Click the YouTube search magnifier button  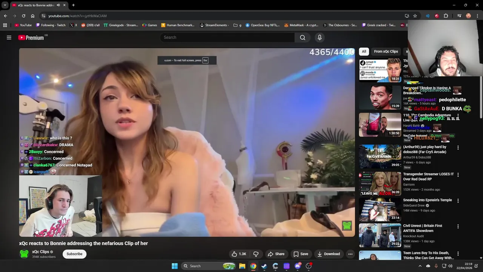point(303,37)
